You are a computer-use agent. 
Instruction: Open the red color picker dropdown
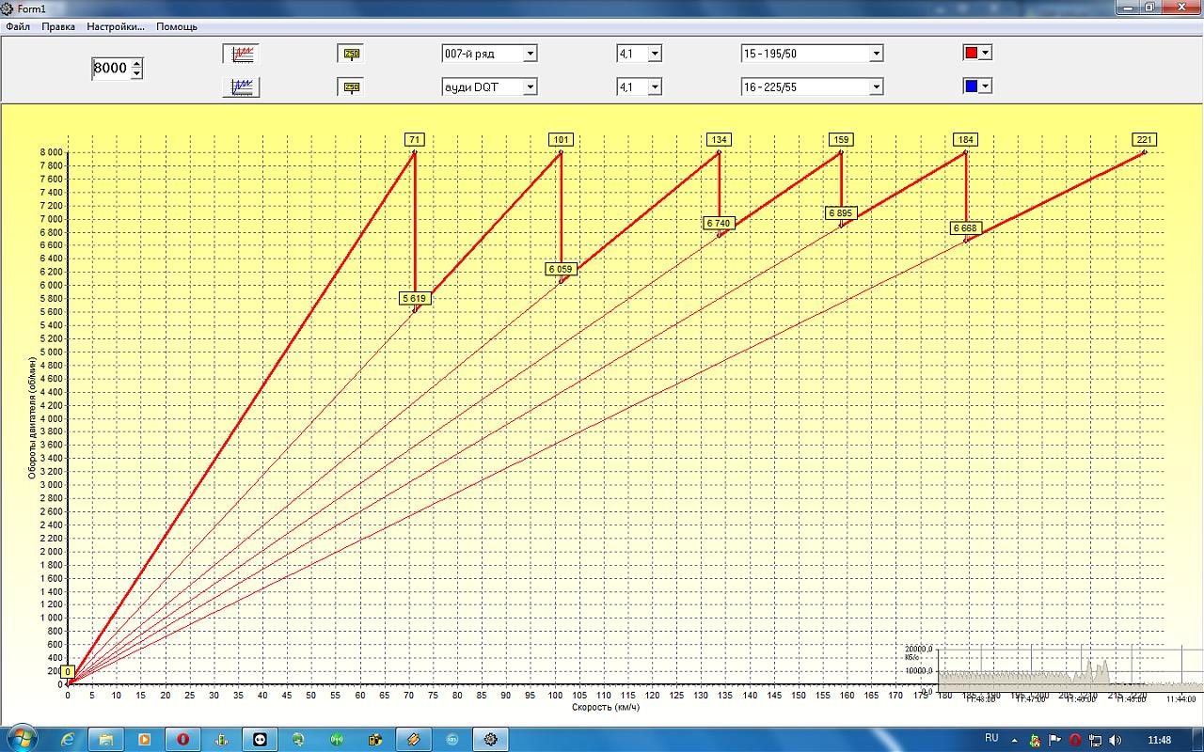tap(985, 53)
